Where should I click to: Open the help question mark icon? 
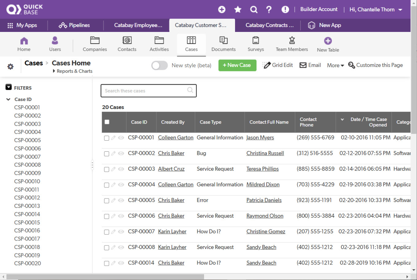pos(269,9)
